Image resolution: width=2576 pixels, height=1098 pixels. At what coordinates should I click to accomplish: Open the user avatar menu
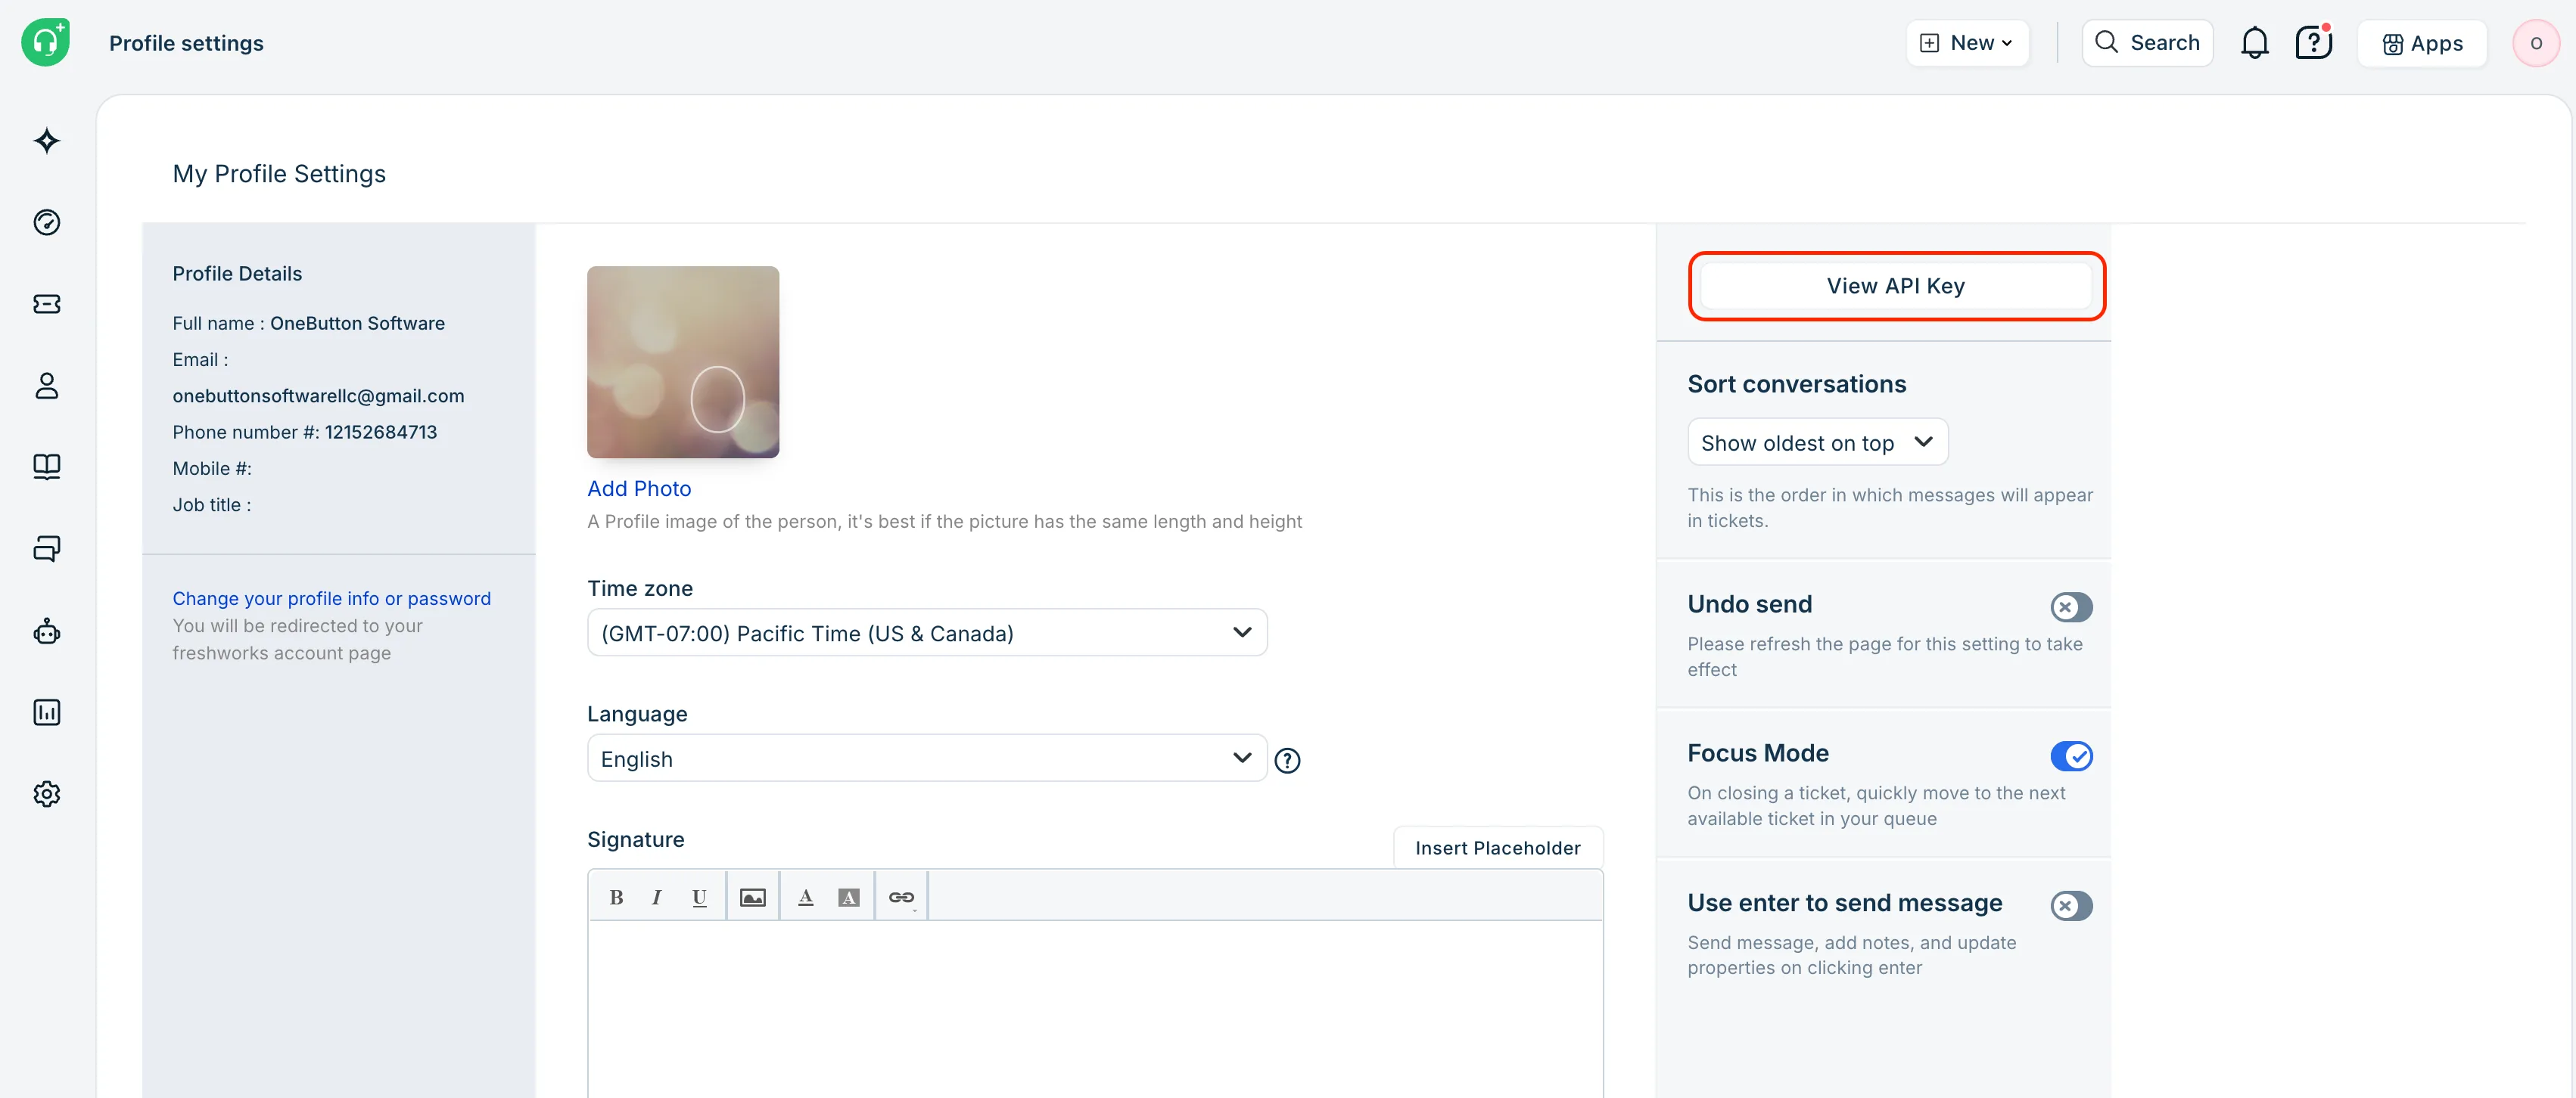click(2535, 43)
